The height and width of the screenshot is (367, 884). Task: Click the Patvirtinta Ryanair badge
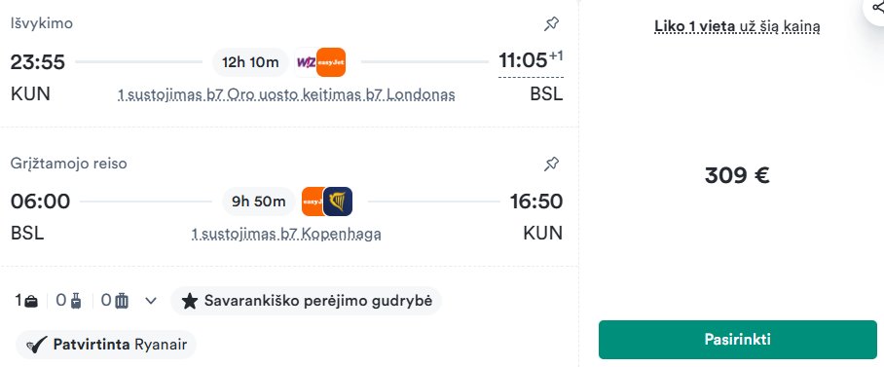point(106,345)
